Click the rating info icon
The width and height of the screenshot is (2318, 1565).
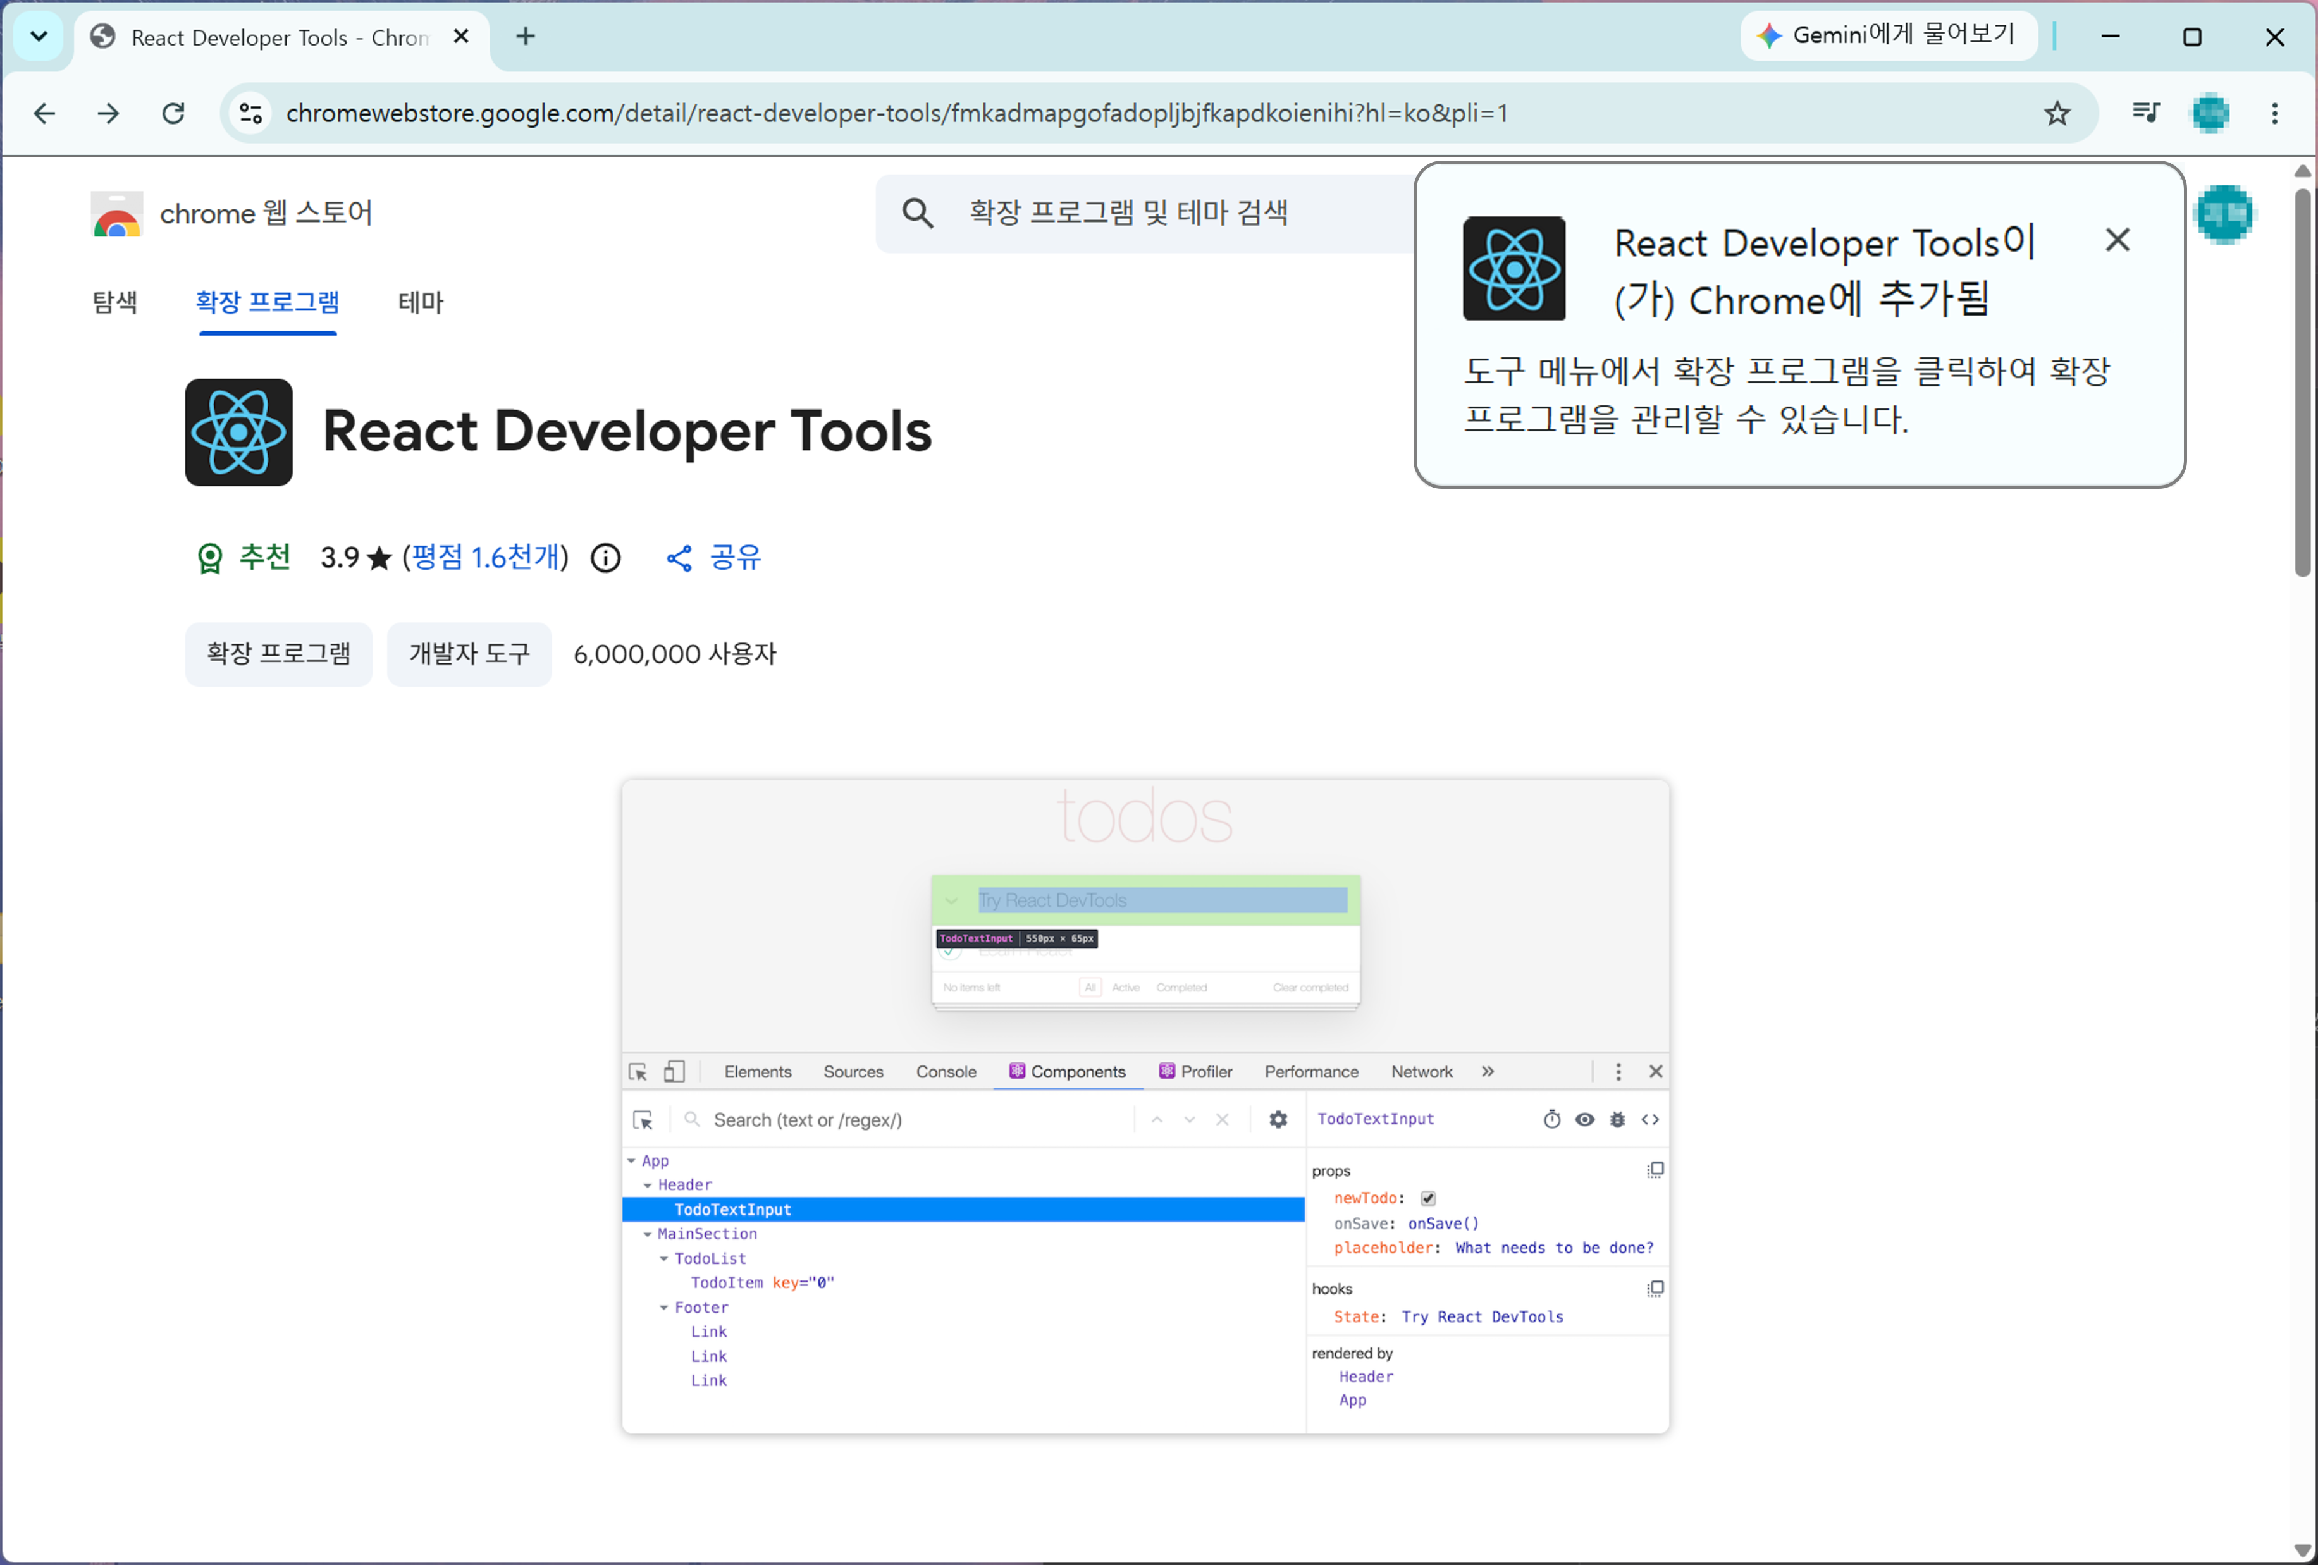pos(605,558)
